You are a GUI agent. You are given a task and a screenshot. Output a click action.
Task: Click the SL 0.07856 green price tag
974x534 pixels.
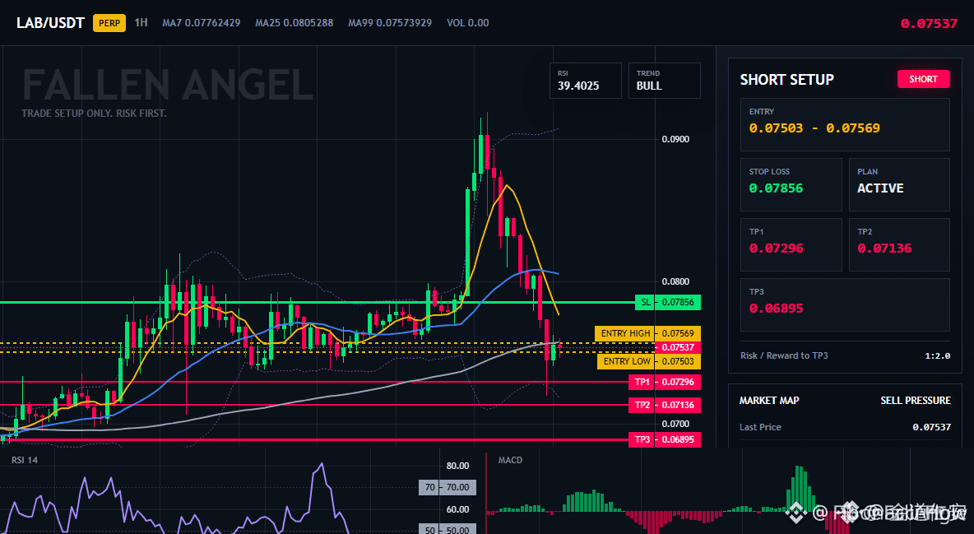(x=668, y=302)
